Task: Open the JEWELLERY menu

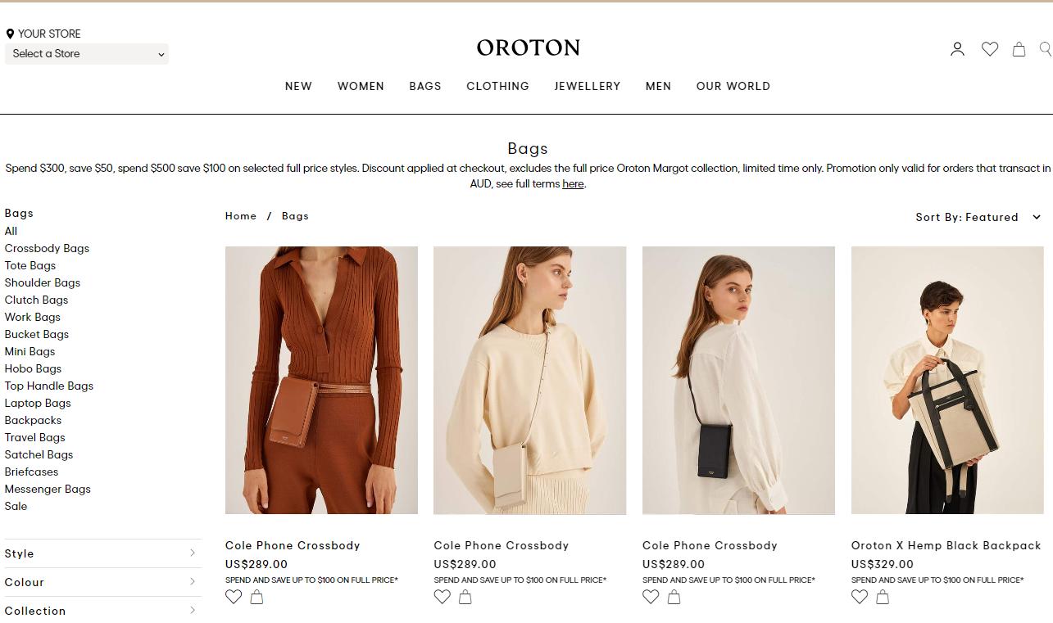Action: click(587, 86)
